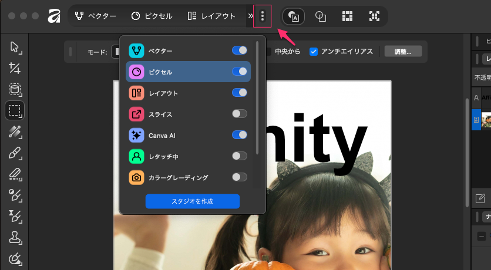Screen dimensions: 491x270
Task: Disable the Canva AI studio switch
Action: point(239,135)
